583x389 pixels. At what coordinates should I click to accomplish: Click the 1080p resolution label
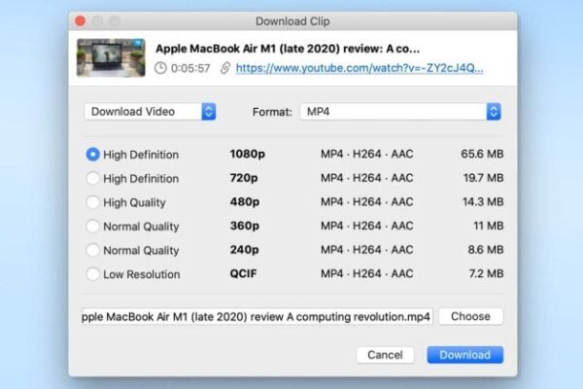pyautogui.click(x=247, y=154)
